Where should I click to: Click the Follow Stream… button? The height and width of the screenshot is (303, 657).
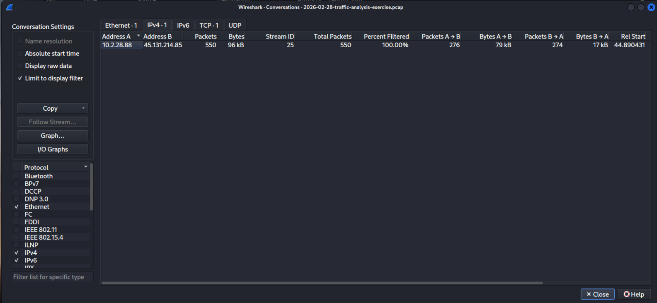[x=53, y=122]
